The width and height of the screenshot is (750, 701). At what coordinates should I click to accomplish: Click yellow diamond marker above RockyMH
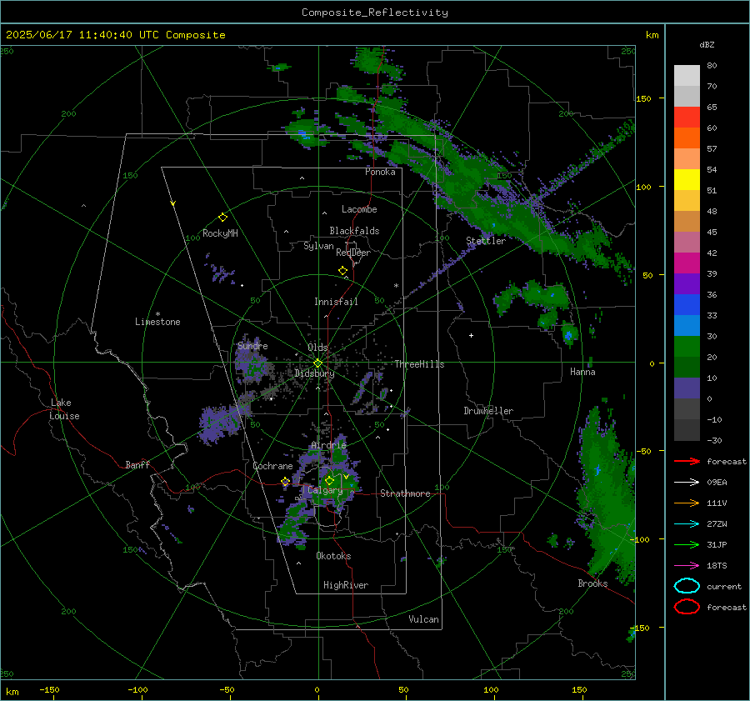click(222, 218)
